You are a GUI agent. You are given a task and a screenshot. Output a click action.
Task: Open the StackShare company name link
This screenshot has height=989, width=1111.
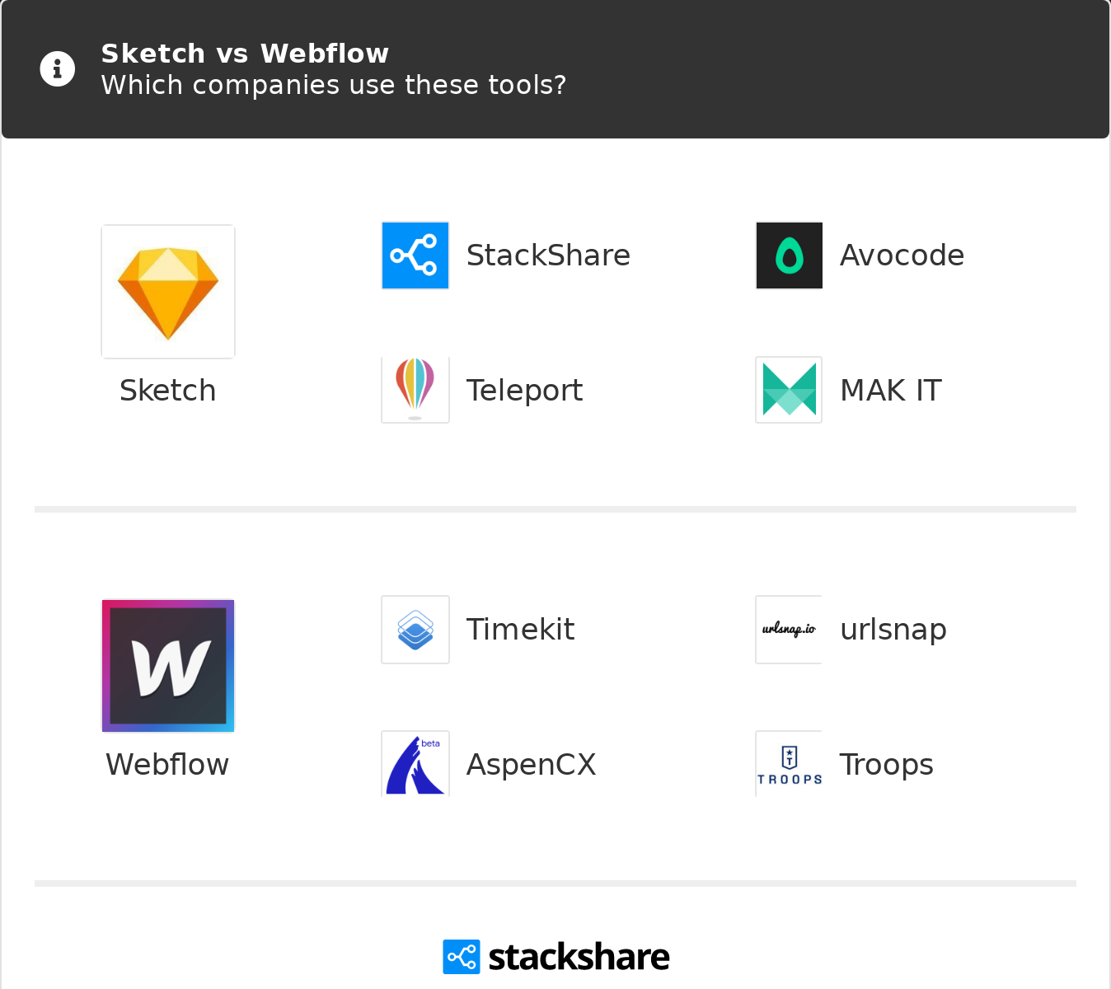pos(548,255)
